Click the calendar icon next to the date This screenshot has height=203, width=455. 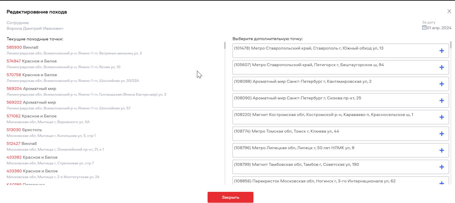(424, 28)
